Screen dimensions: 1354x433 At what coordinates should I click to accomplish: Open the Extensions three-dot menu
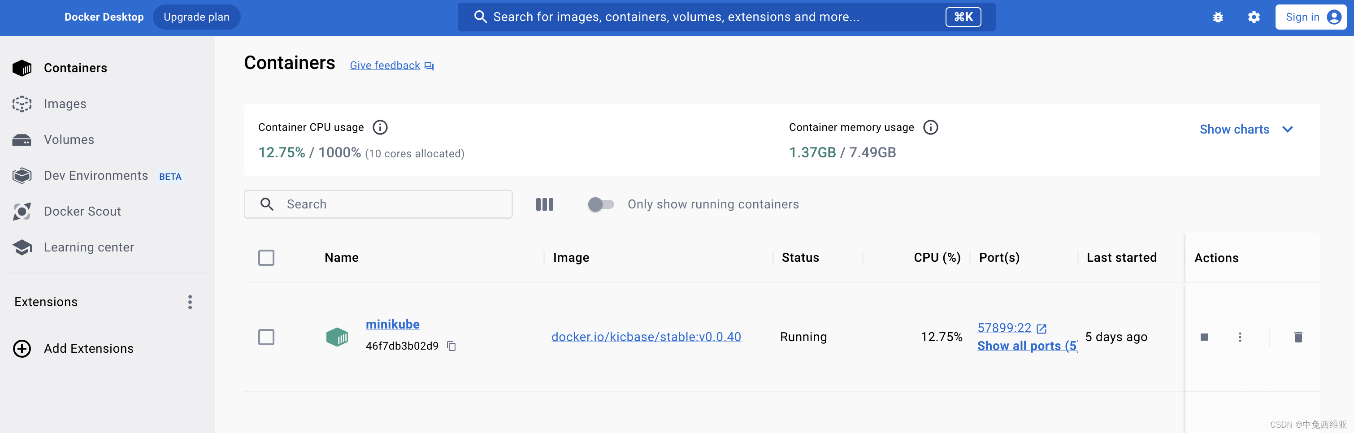(x=190, y=302)
